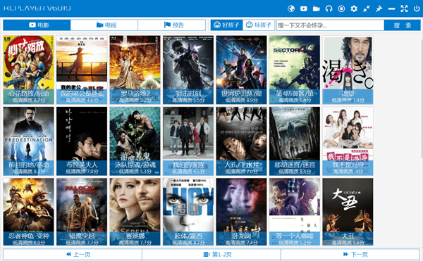Click the power icon to exit
The height and width of the screenshot is (261, 423).
pyautogui.click(x=417, y=8)
